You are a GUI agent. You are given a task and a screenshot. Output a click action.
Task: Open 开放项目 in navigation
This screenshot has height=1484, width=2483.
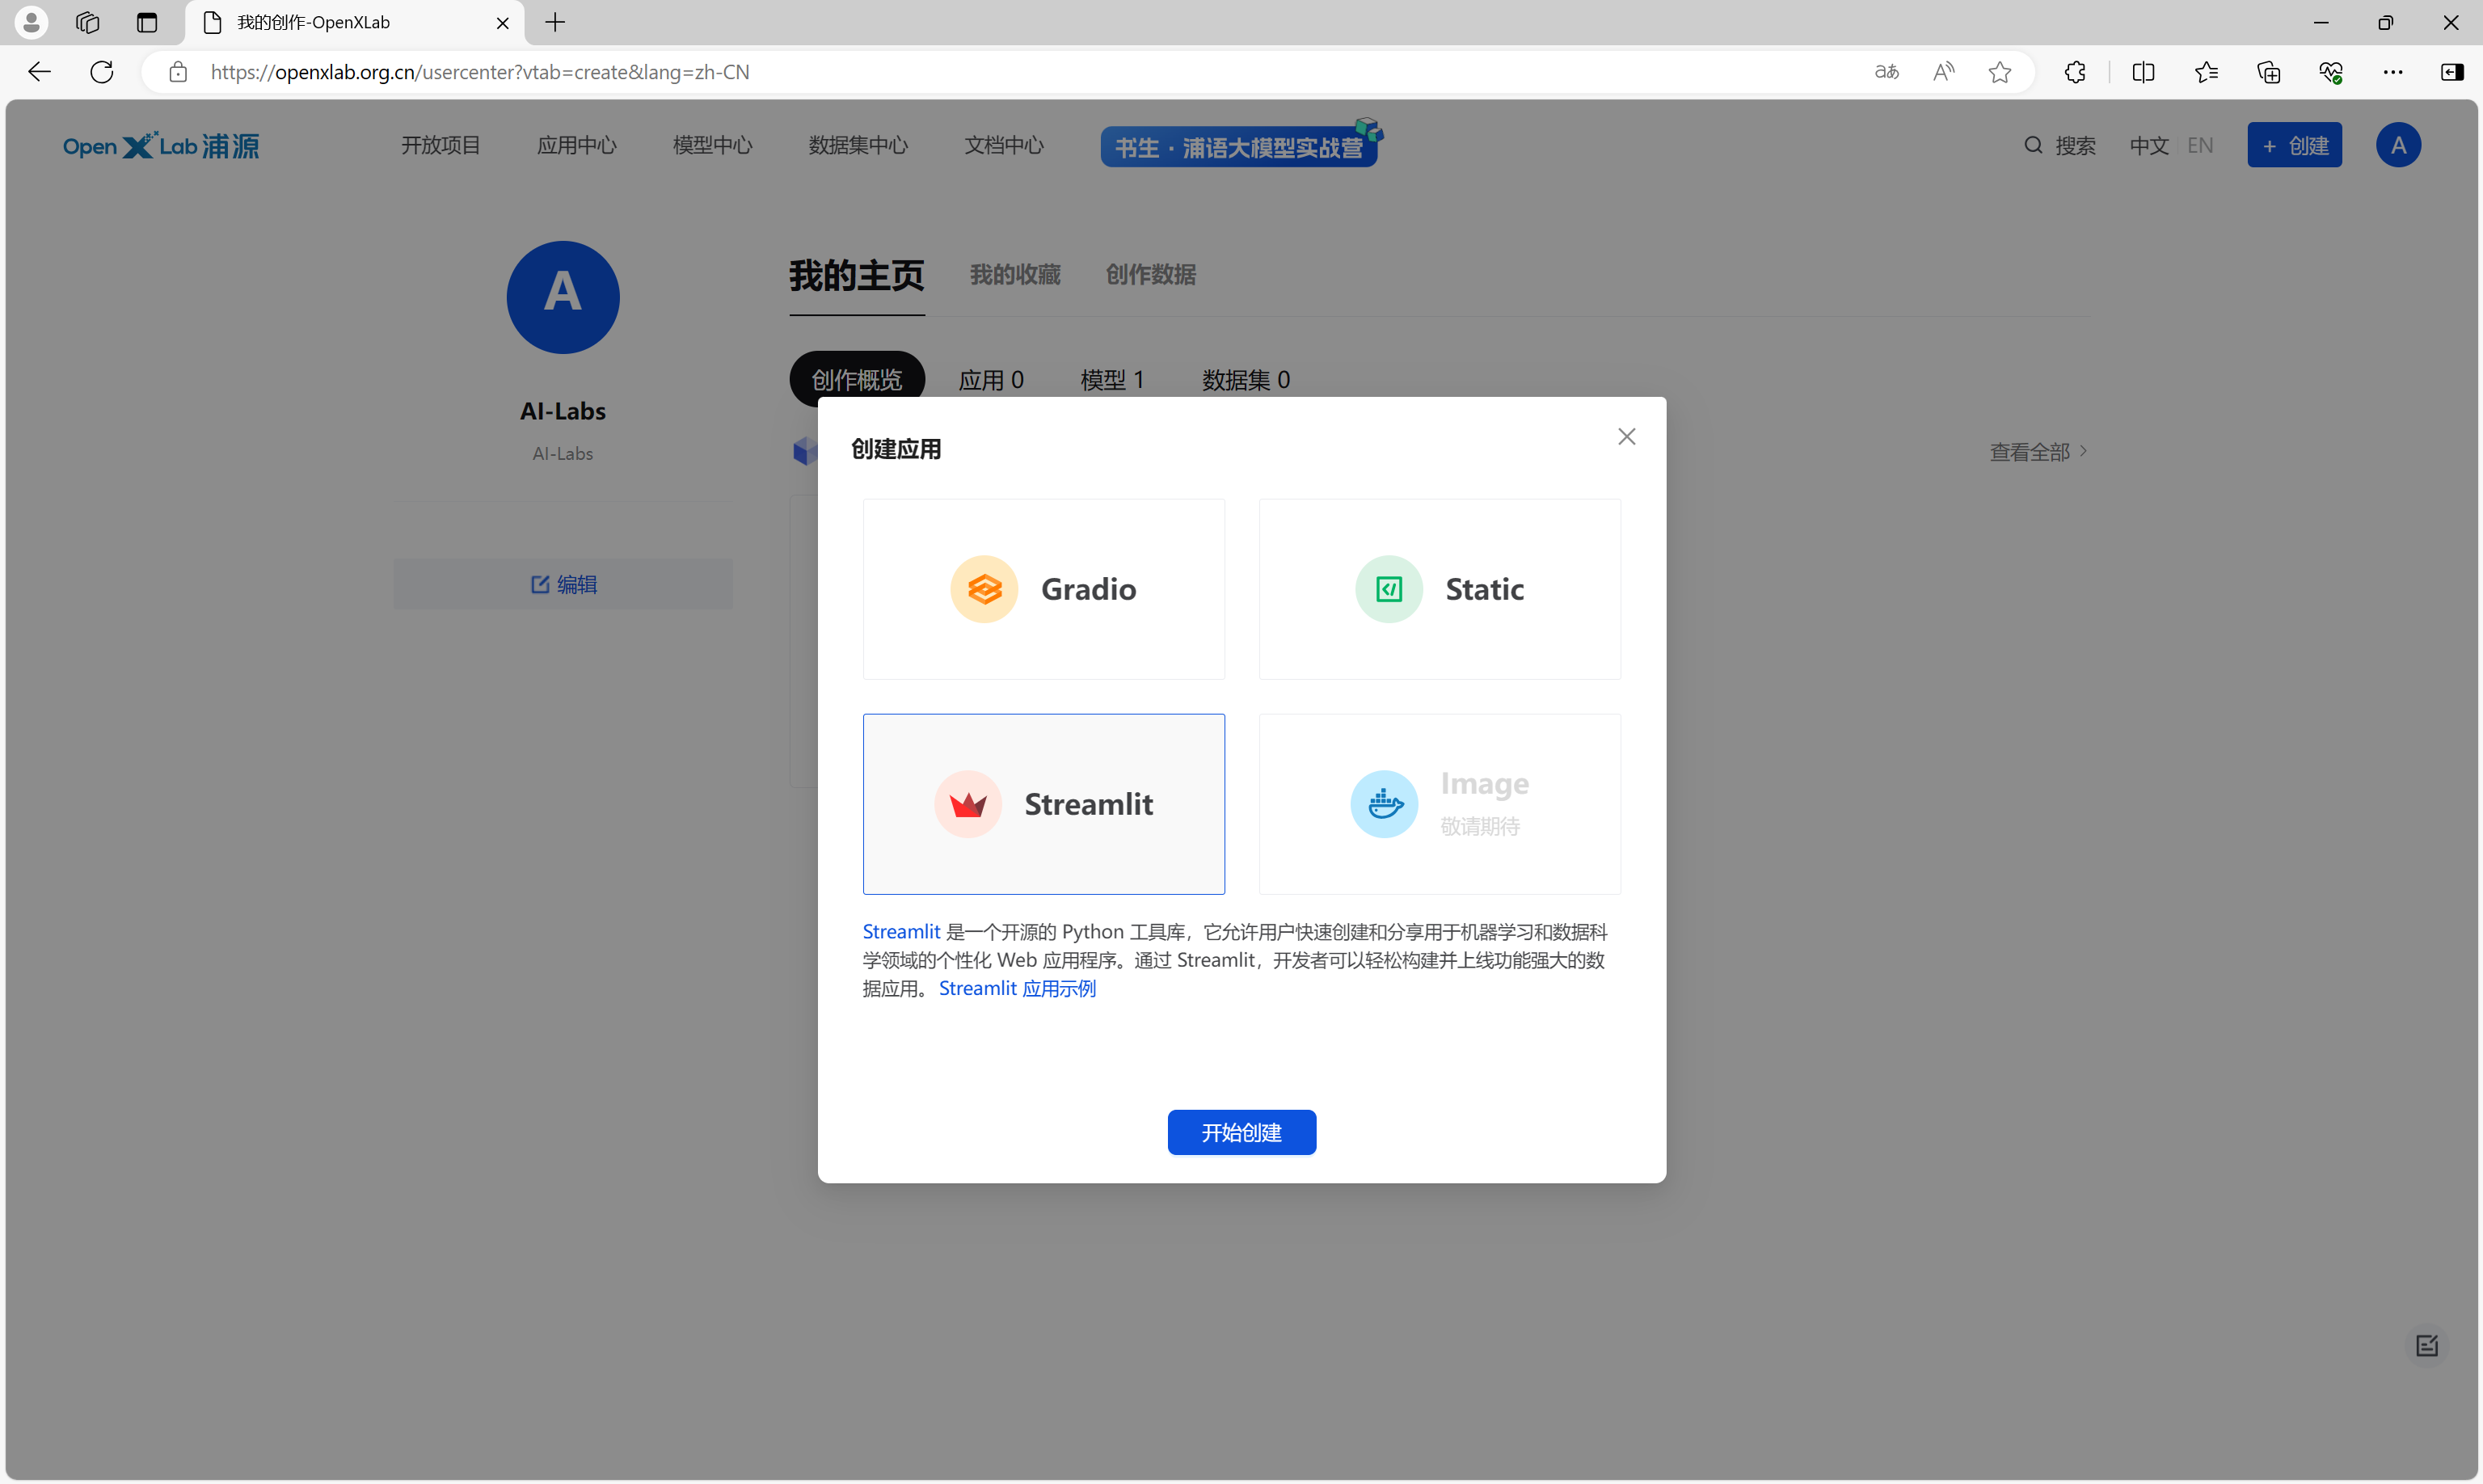(440, 146)
